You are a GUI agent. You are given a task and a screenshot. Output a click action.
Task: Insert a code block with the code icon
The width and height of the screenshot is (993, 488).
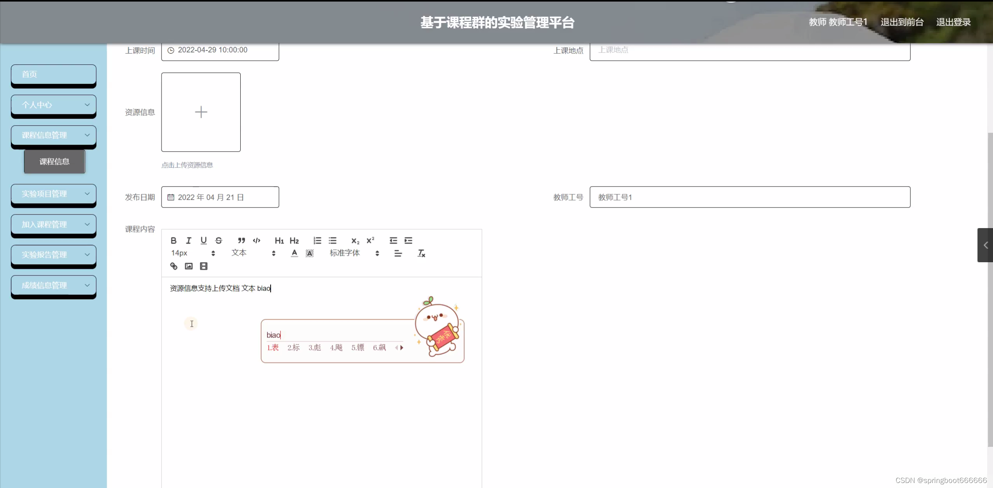click(257, 241)
